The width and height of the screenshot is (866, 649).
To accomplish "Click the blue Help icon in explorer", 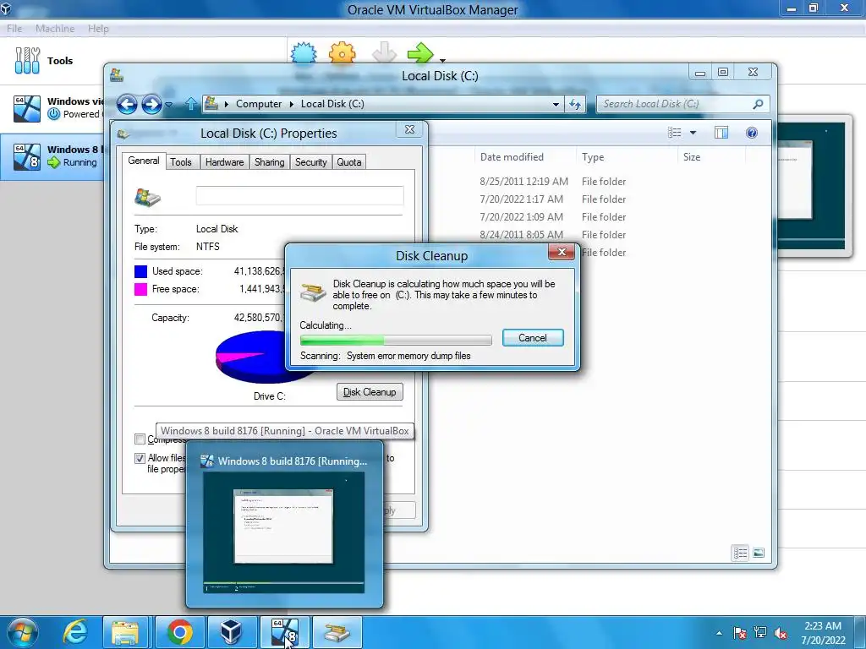I will point(752,133).
